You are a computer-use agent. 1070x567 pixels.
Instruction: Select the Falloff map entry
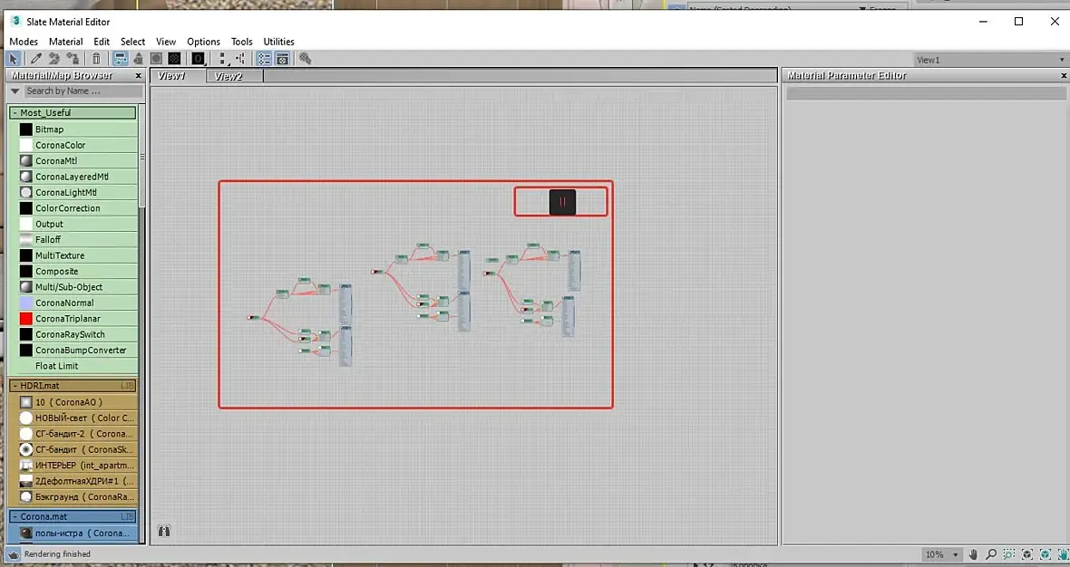pos(77,239)
